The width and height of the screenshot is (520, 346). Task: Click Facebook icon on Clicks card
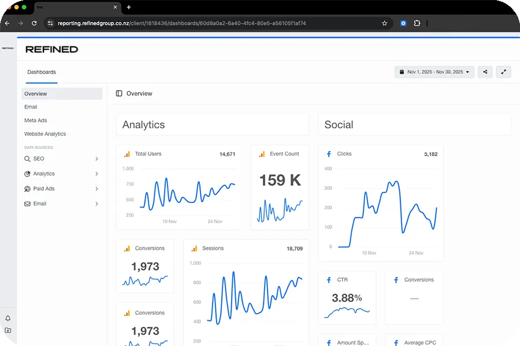click(329, 154)
